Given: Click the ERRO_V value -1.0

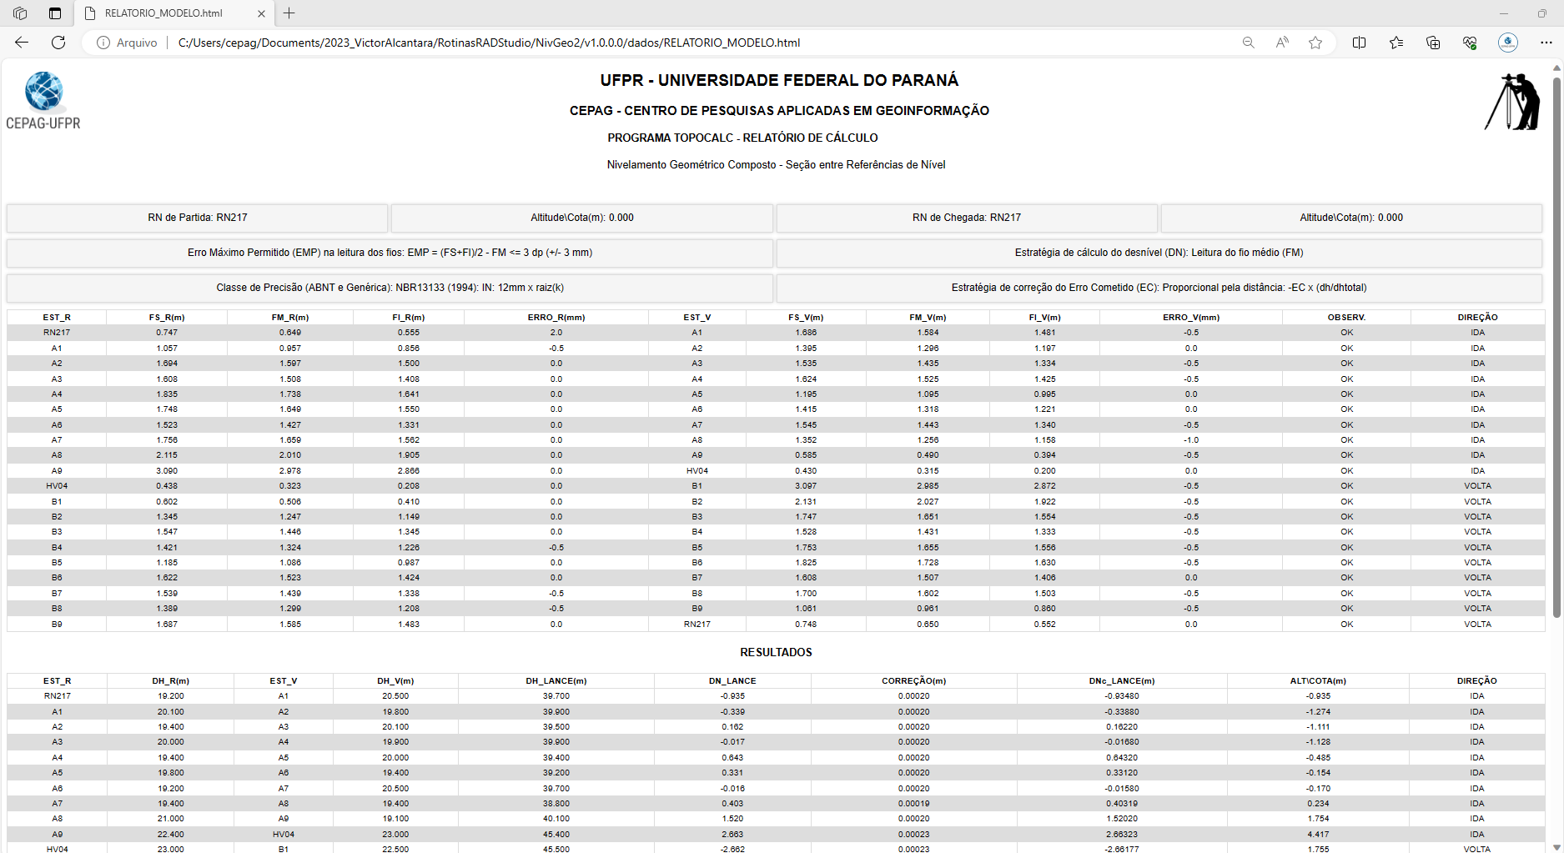Looking at the screenshot, I should point(1191,440).
